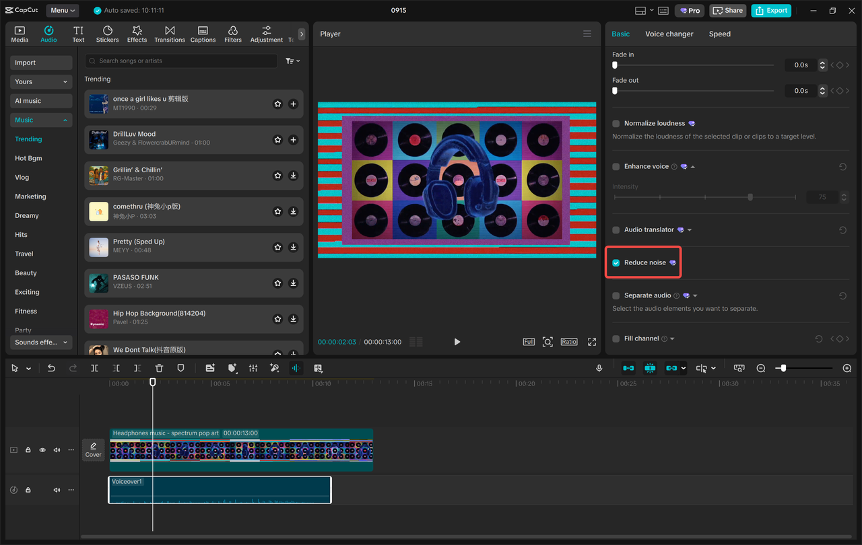This screenshot has width=862, height=545.
Task: Click the Search songs or artists field
Action: tap(182, 61)
